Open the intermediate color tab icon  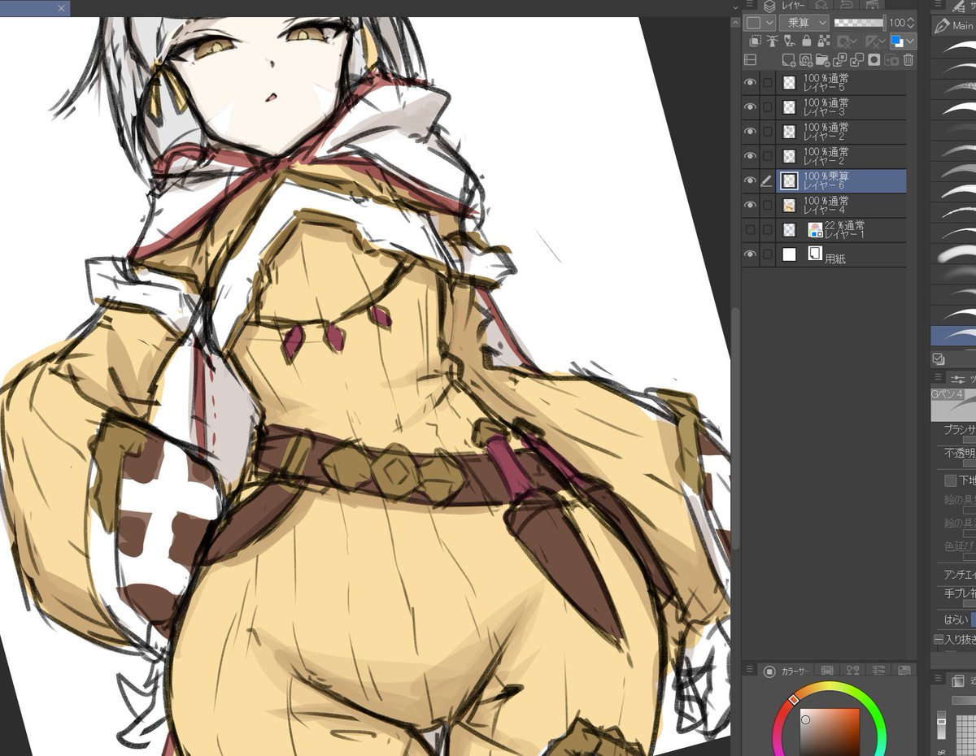853,671
